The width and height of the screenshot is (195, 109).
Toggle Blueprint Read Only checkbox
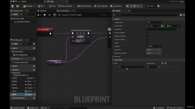point(147,36)
